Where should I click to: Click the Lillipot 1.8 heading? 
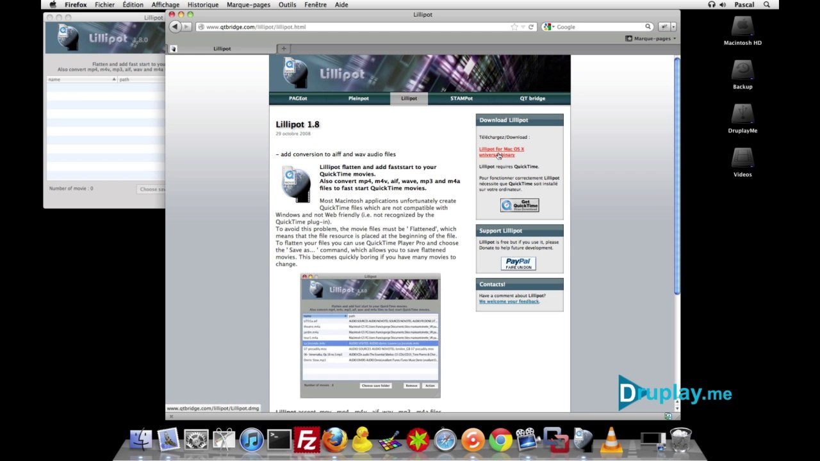[297, 124]
